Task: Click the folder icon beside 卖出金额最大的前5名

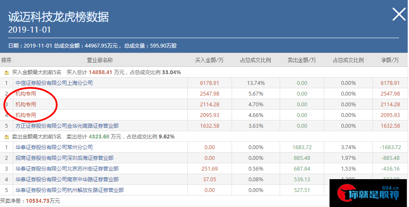Action: (x=6, y=137)
